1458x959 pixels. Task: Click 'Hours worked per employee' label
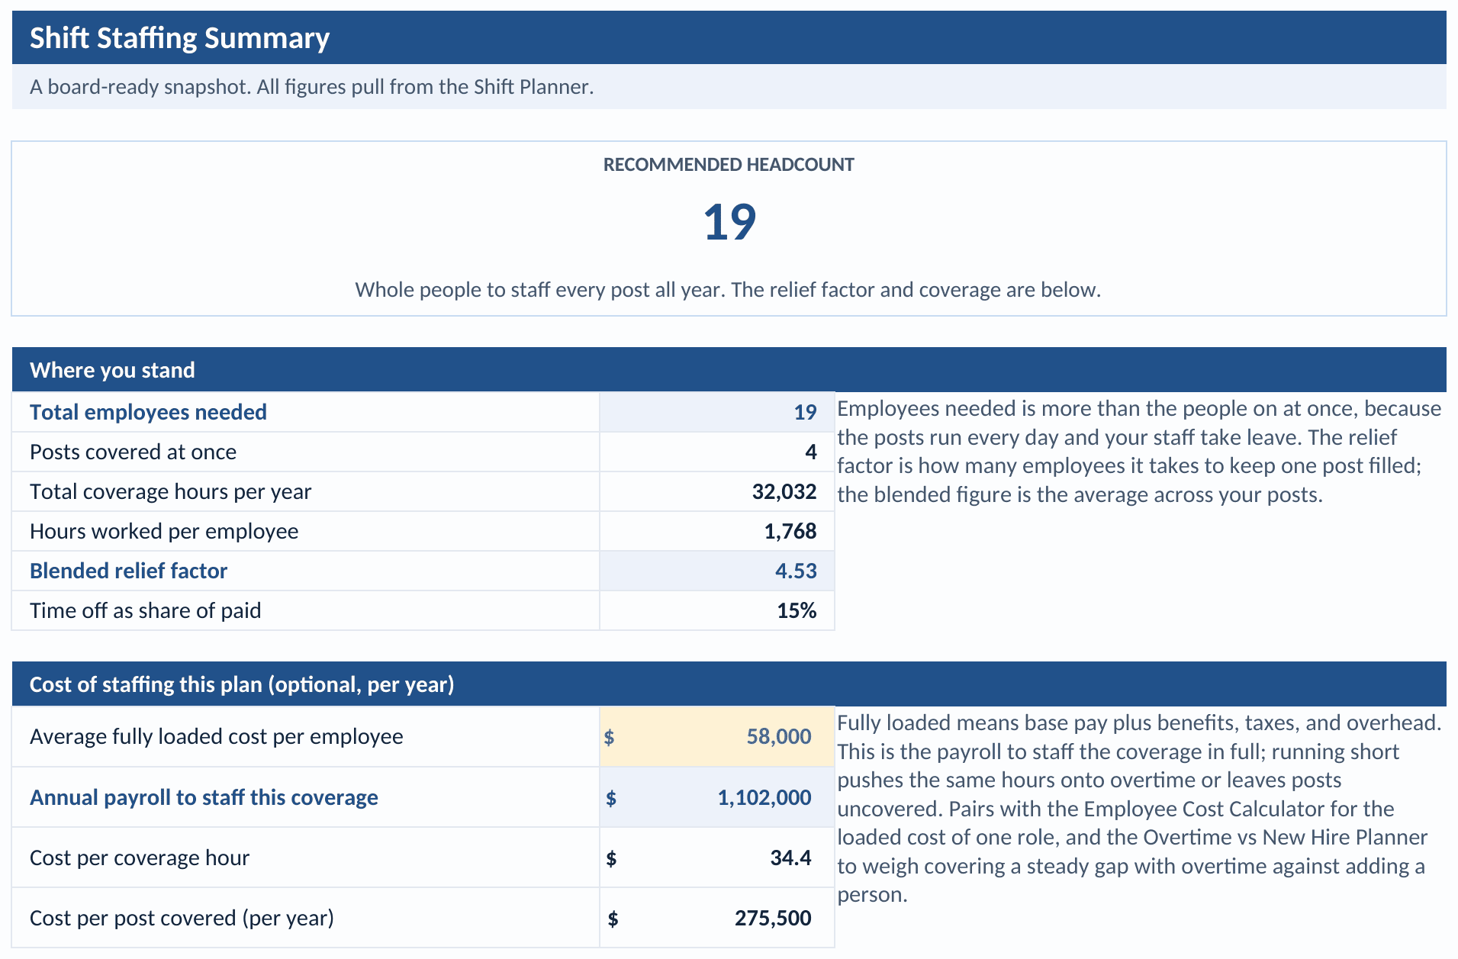point(164,531)
